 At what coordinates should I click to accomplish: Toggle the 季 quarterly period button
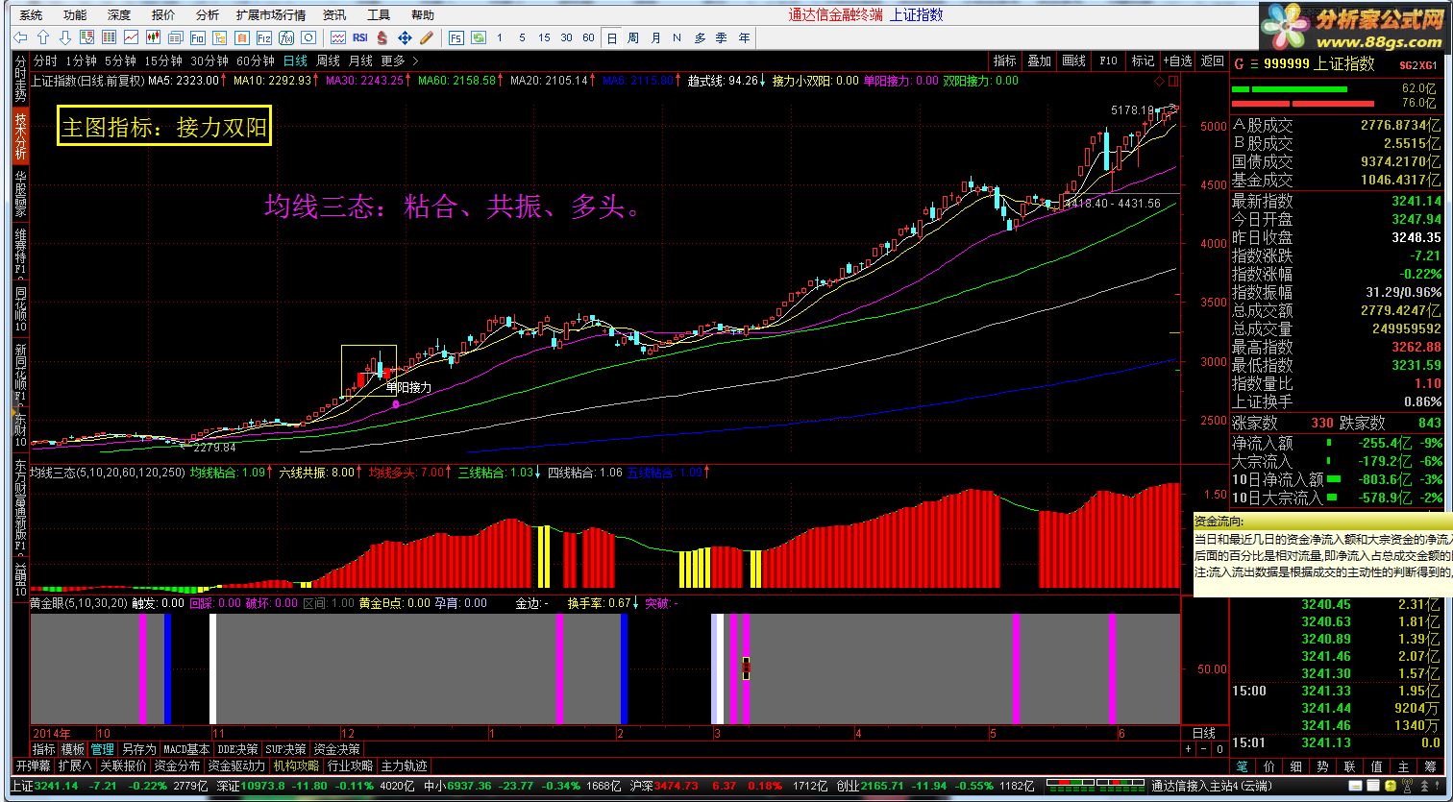coord(721,37)
